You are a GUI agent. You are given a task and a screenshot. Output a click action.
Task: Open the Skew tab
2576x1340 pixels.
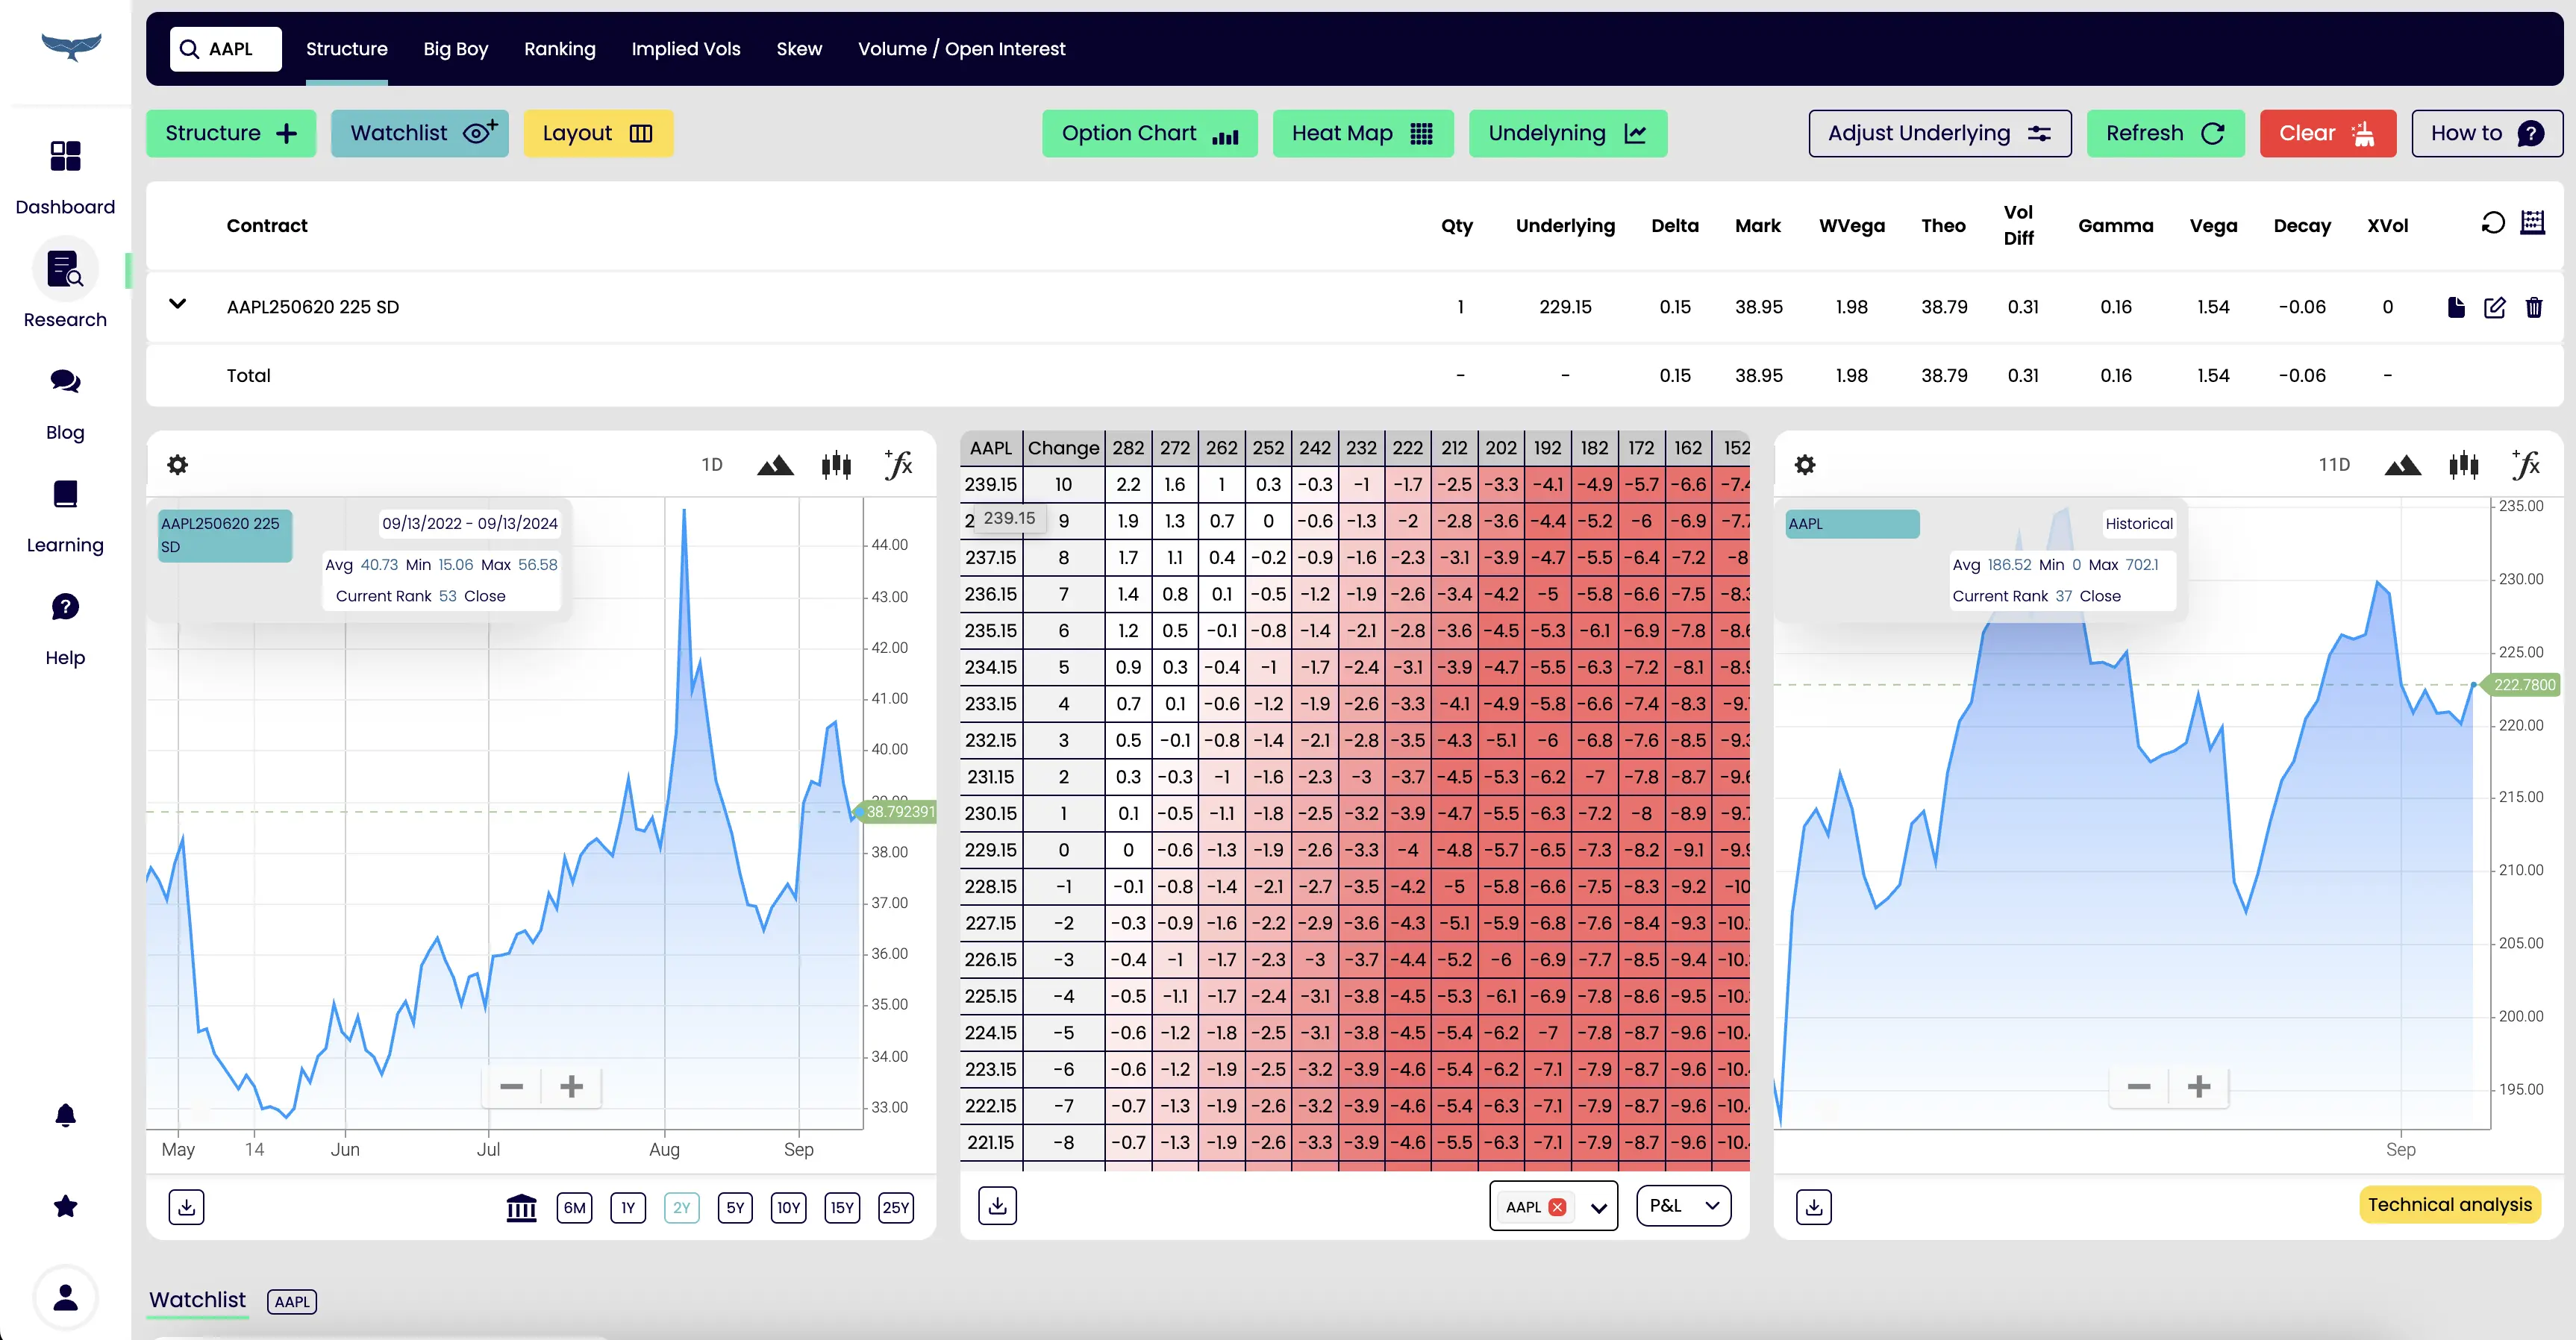pyautogui.click(x=798, y=48)
